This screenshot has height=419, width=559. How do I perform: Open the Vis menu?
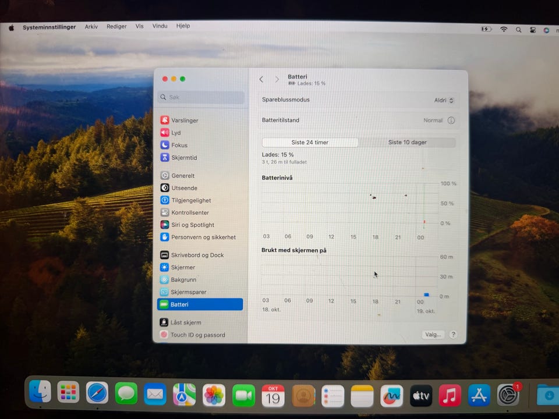pyautogui.click(x=139, y=26)
